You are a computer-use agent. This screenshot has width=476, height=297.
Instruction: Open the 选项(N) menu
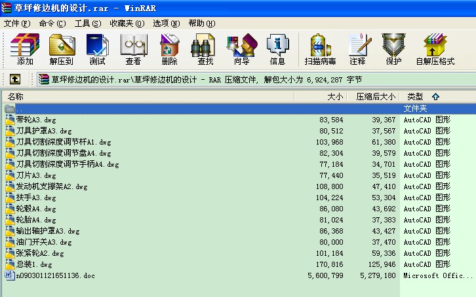point(167,24)
